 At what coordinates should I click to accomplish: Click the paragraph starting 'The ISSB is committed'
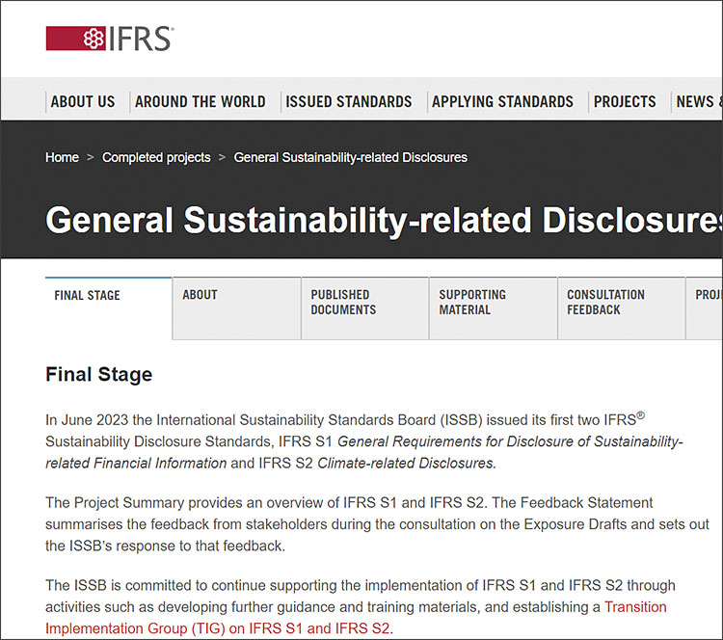tap(361, 607)
